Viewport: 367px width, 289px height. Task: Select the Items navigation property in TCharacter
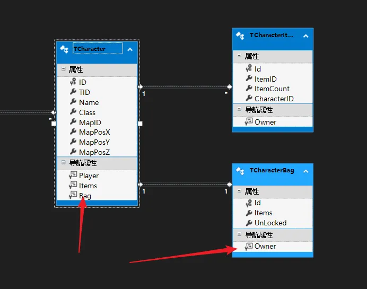click(x=88, y=186)
